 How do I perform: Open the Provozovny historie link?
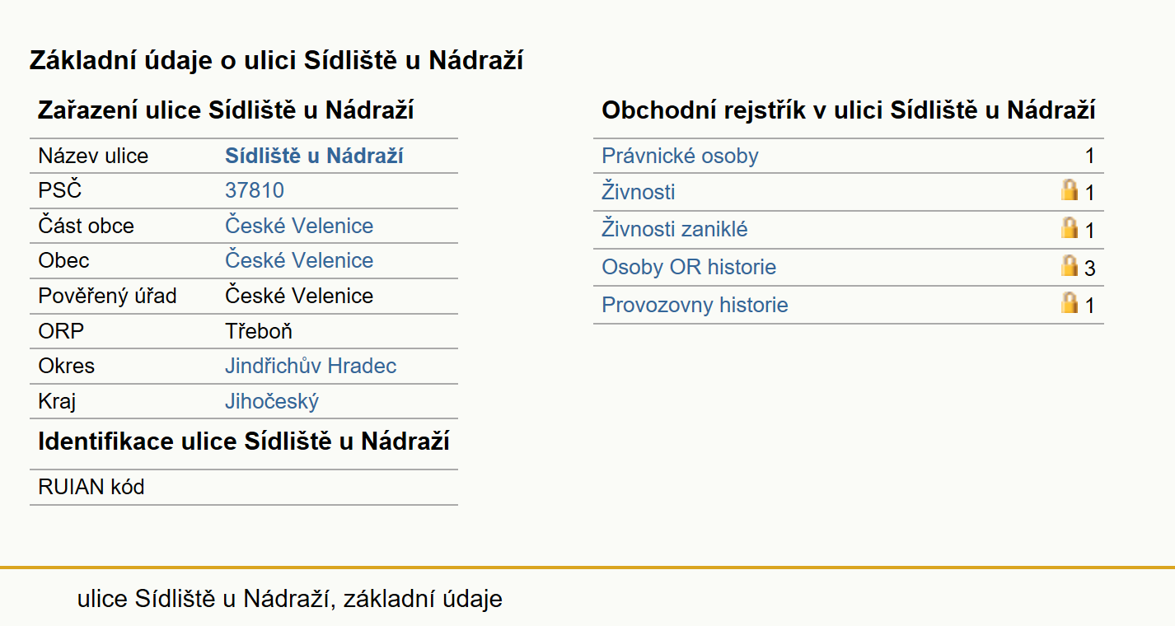(x=695, y=305)
